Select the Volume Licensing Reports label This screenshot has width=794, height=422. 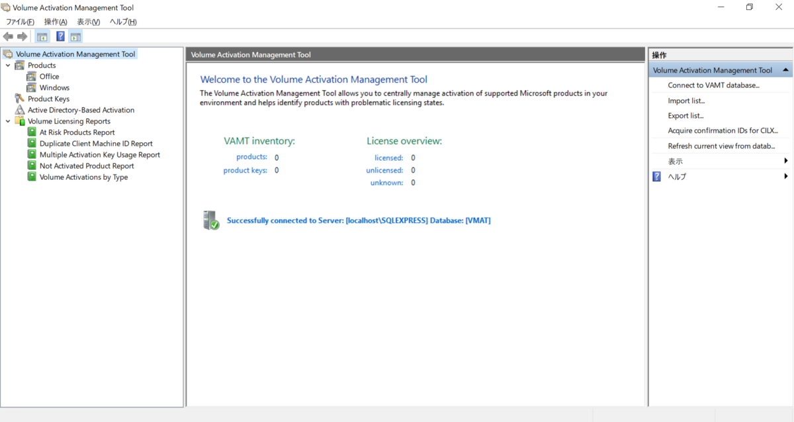coord(69,122)
